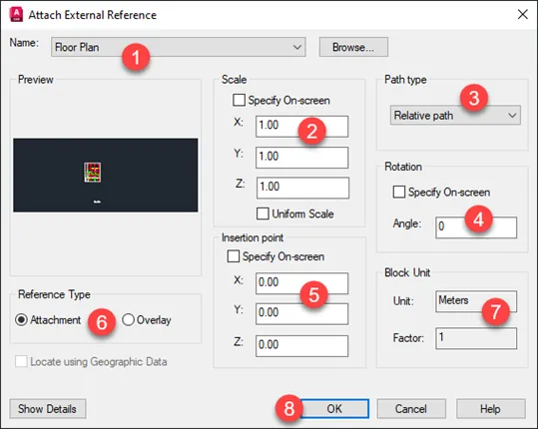
Task: Select the Attachment radio button
Action: coord(21,320)
